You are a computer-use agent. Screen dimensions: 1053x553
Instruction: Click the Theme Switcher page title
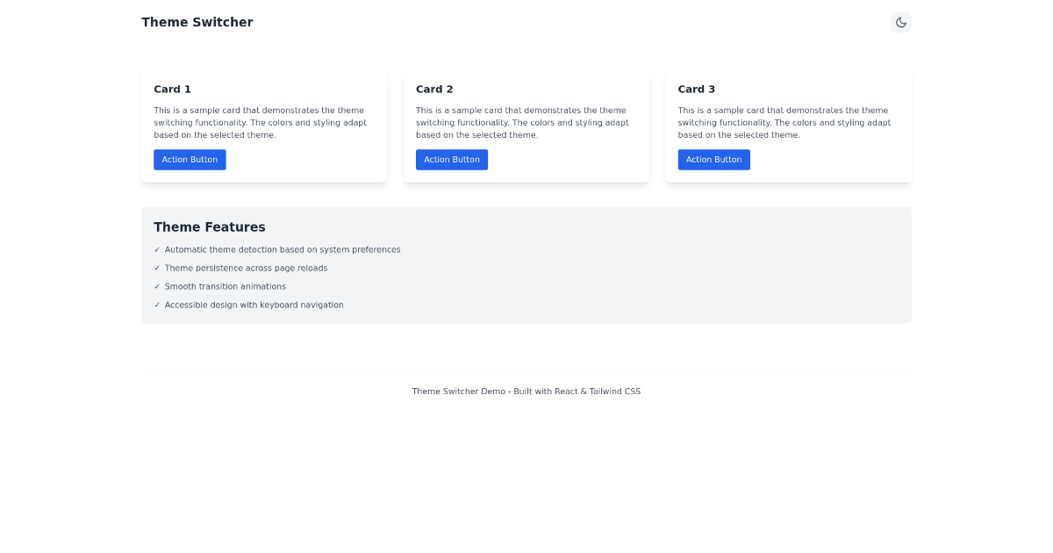coord(197,22)
